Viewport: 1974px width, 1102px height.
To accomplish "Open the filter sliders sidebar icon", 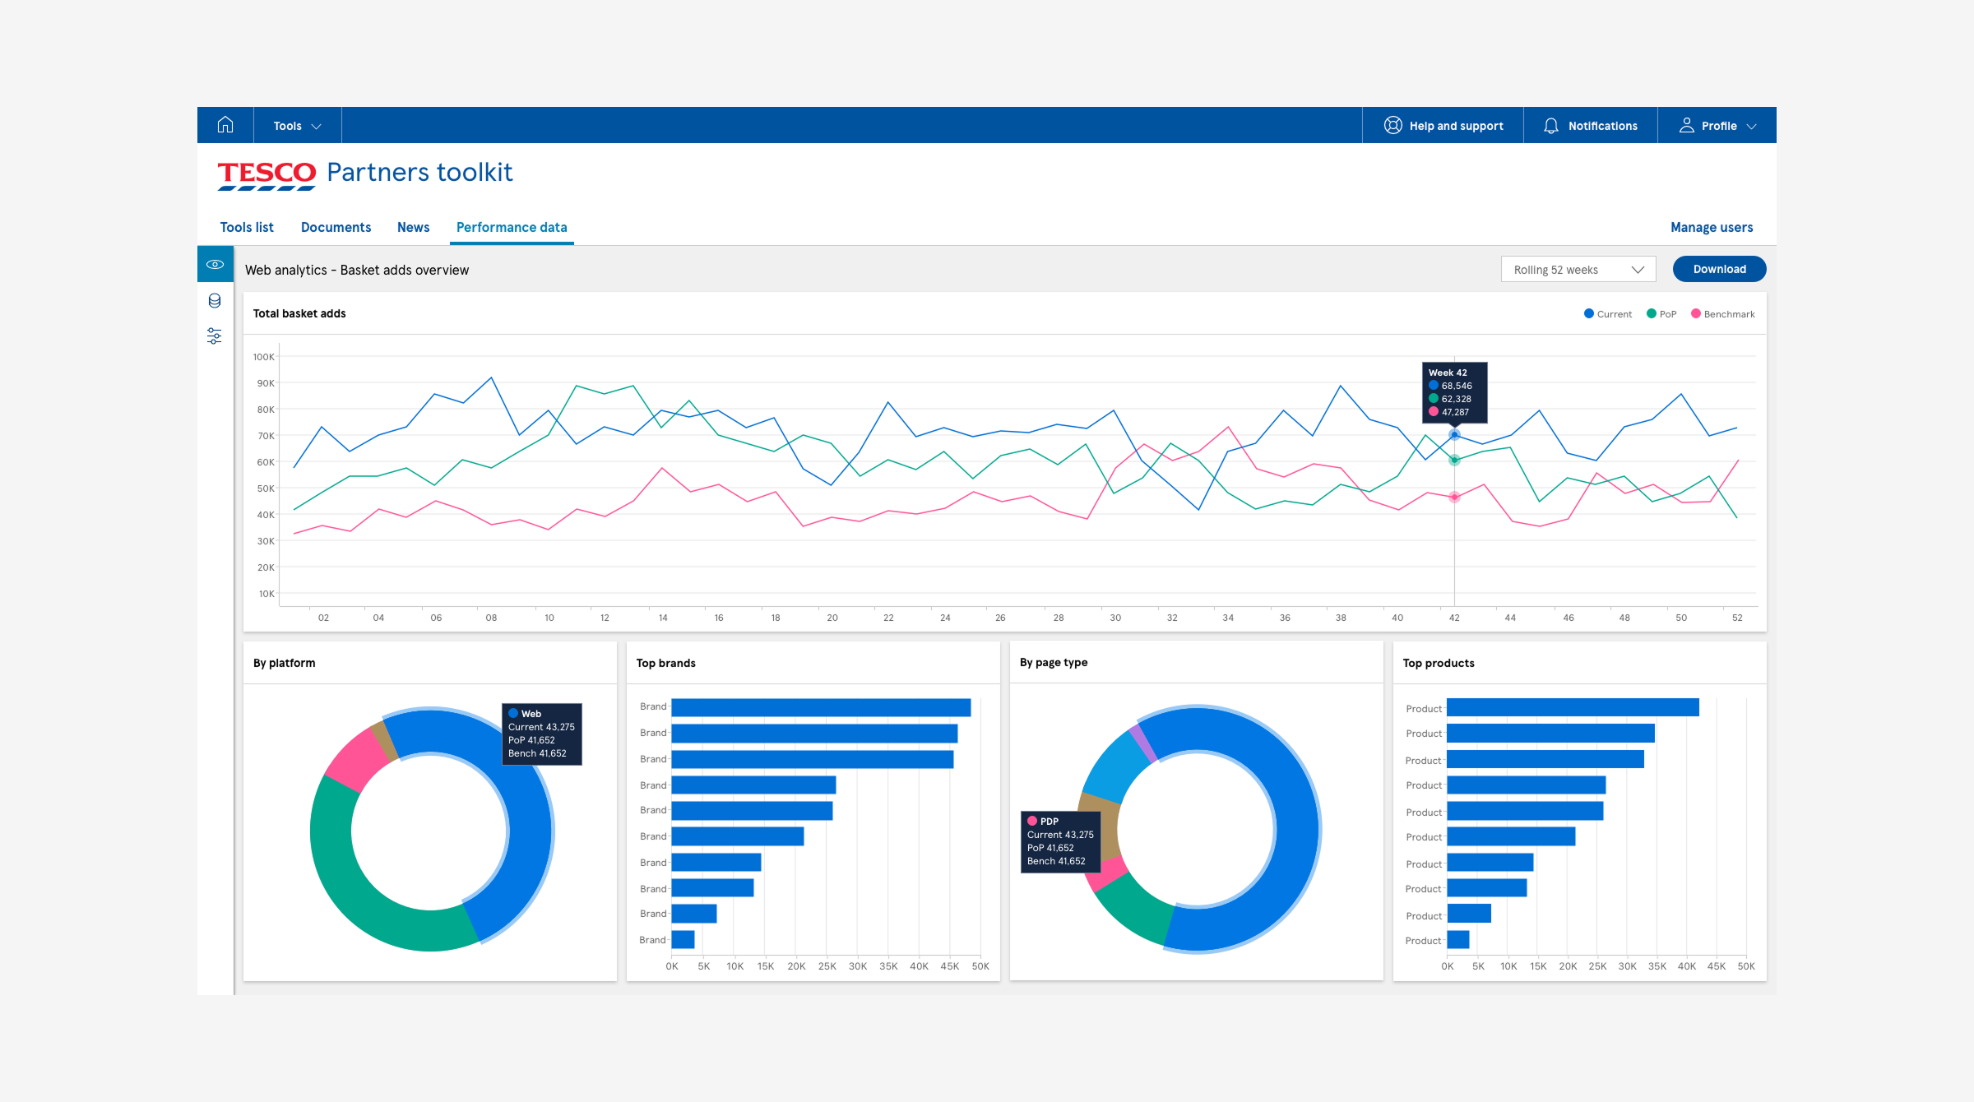I will point(215,336).
